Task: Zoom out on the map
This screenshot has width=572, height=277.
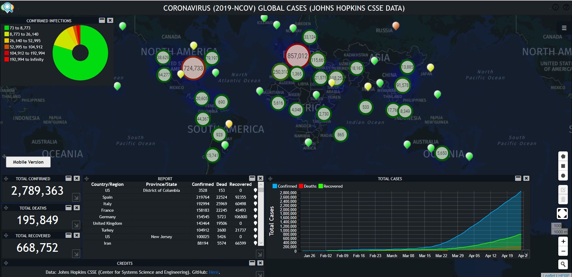Action: pyautogui.click(x=563, y=251)
